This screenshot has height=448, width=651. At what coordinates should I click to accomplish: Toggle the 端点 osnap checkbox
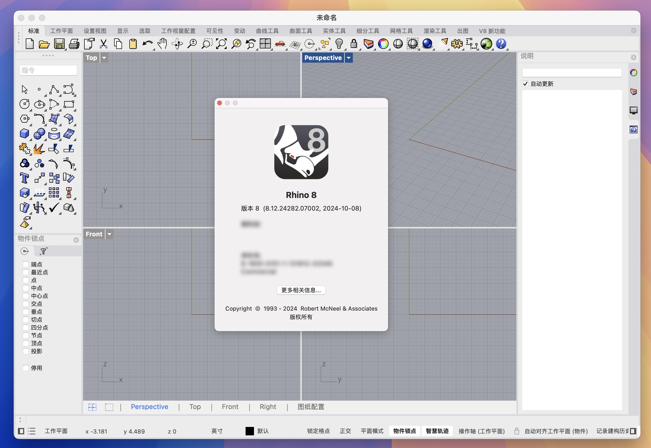[25, 263]
